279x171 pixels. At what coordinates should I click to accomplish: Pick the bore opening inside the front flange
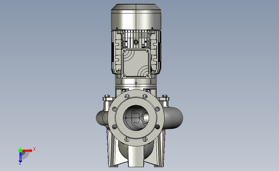(x=136, y=118)
